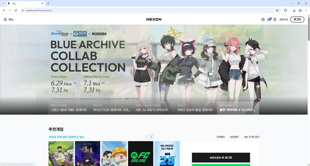Open the notification icon with blue badge

coord(269,19)
